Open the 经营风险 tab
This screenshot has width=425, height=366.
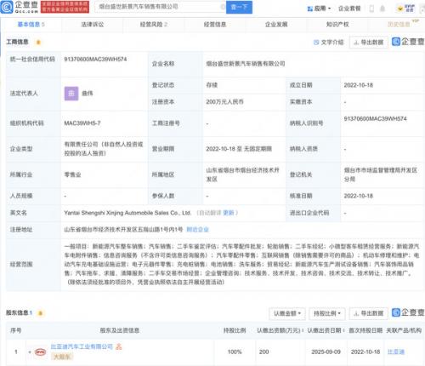tap(153, 25)
